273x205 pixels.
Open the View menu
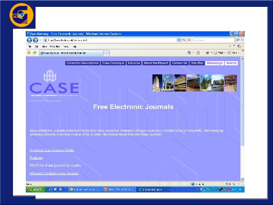tap(44, 47)
